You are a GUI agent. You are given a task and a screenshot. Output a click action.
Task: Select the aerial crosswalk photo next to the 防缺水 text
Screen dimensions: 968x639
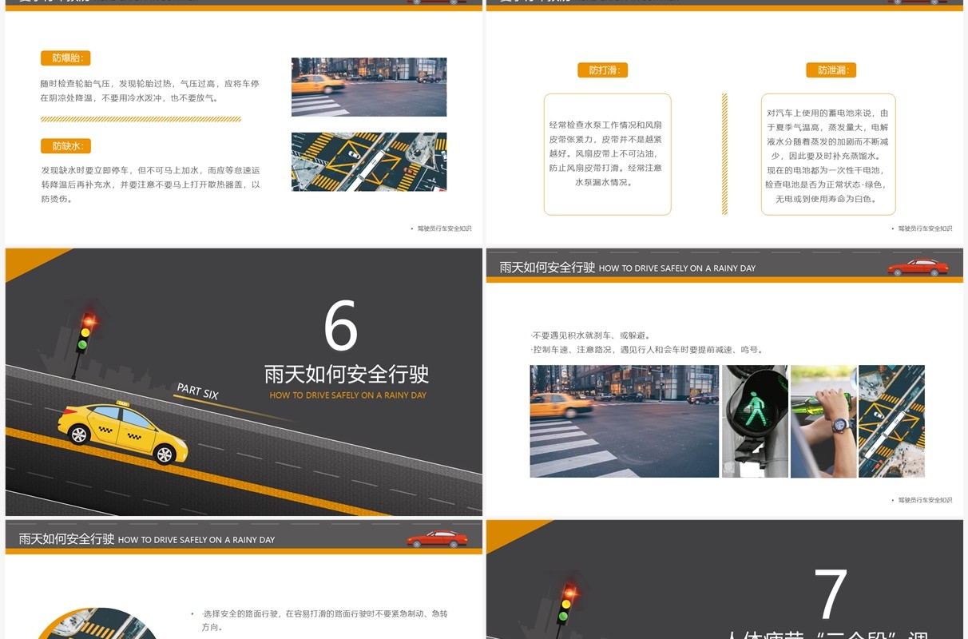(x=369, y=161)
